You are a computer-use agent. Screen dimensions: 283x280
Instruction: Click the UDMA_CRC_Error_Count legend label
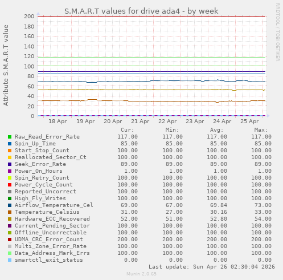pos(49,240)
